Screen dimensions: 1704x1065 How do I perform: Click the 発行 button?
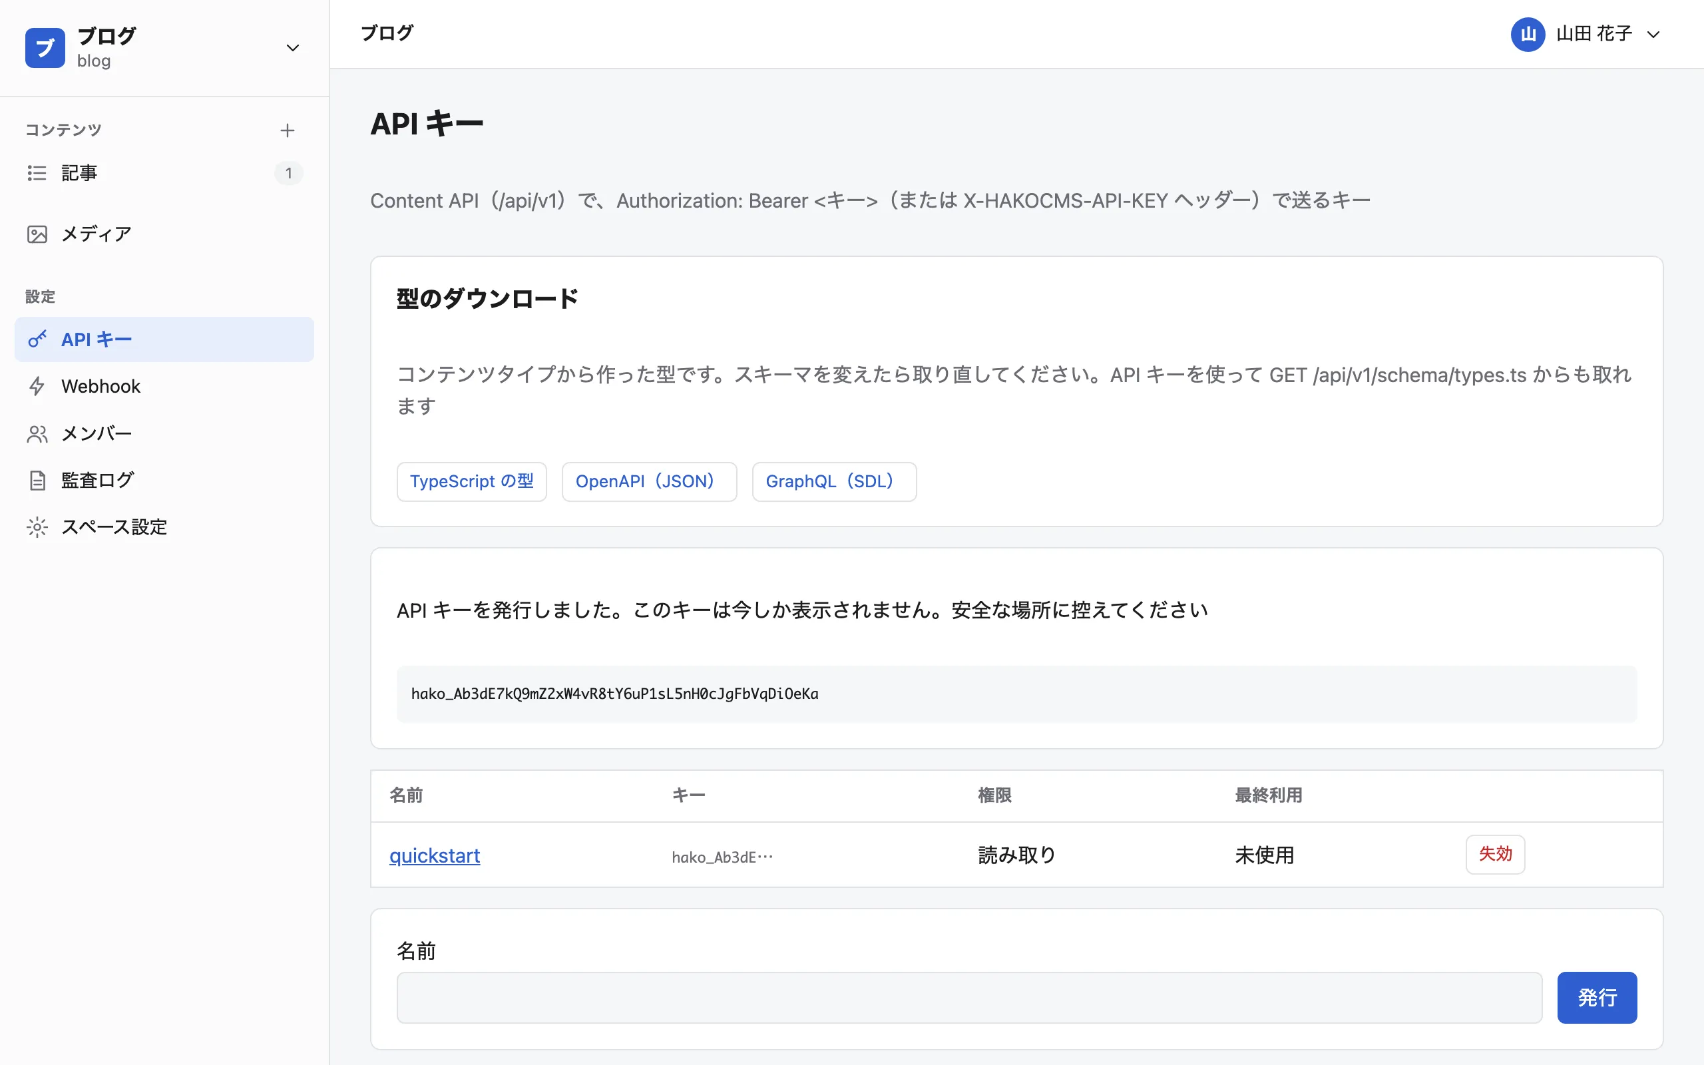pyautogui.click(x=1597, y=998)
